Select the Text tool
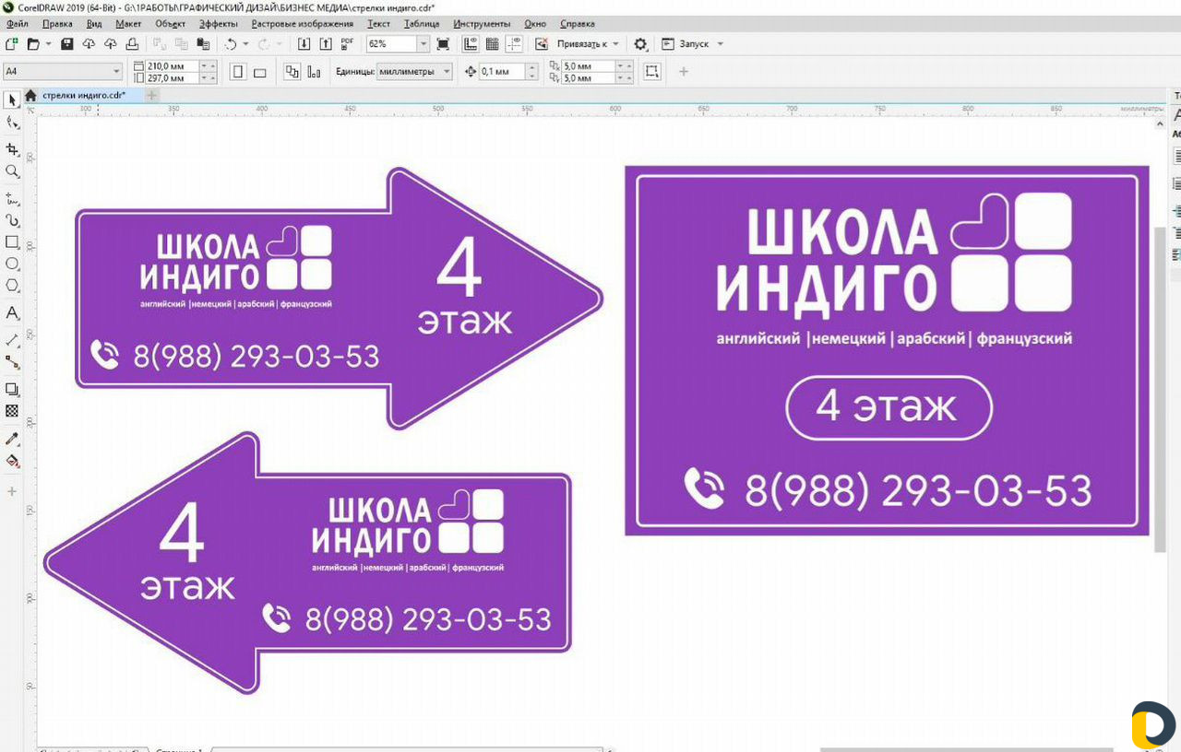 click(13, 313)
